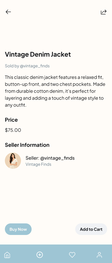This screenshot has width=112, height=263.
Task: Go back using the arrow icon
Action: click(x=8, y=12)
